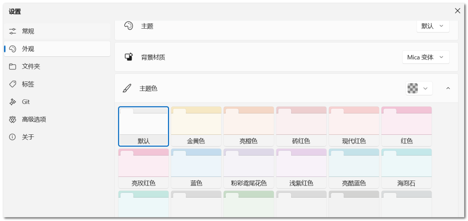Select the 现代红色 theme swatch
This screenshot has height=221, width=468.
354,126
